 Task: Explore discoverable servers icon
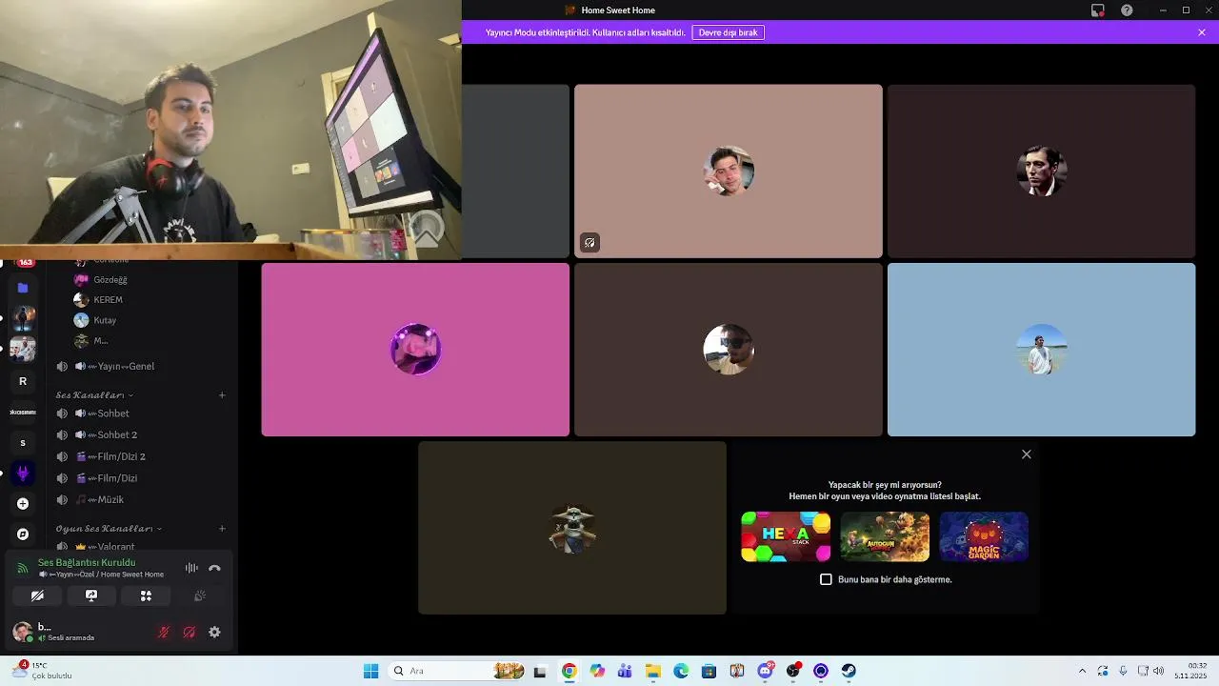click(x=23, y=535)
